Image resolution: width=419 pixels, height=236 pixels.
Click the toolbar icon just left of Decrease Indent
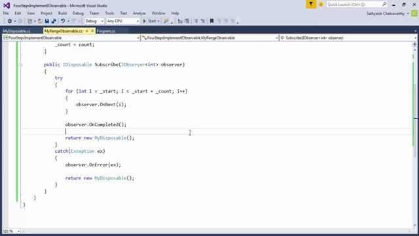point(187,21)
